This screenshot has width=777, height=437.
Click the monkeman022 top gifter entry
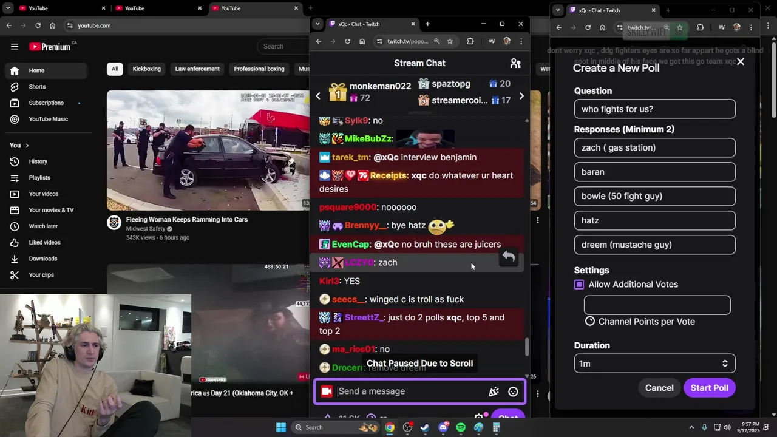pos(370,92)
